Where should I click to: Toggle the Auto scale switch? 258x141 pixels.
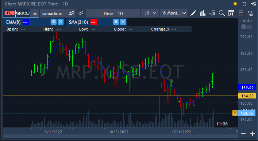246,27
